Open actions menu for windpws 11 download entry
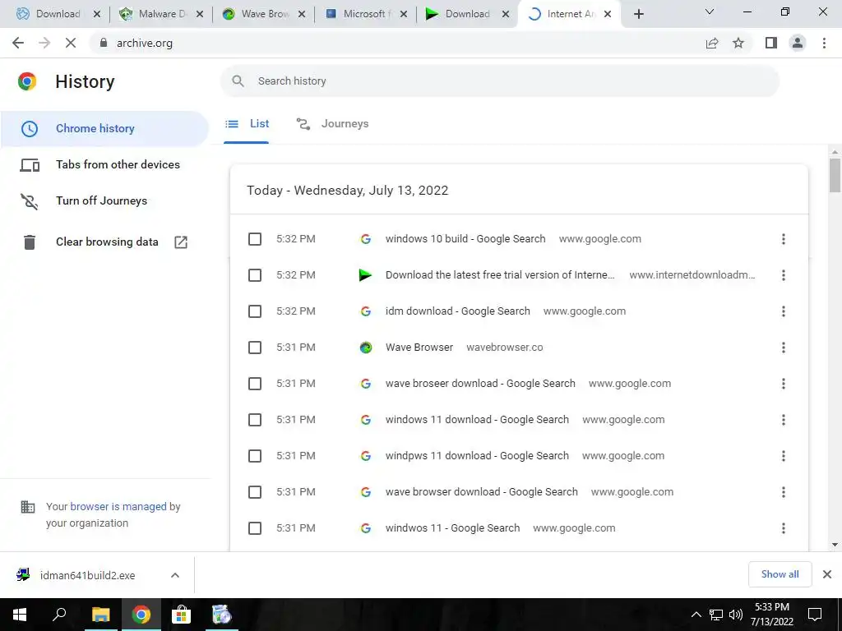This screenshot has height=631, width=842. [x=784, y=456]
